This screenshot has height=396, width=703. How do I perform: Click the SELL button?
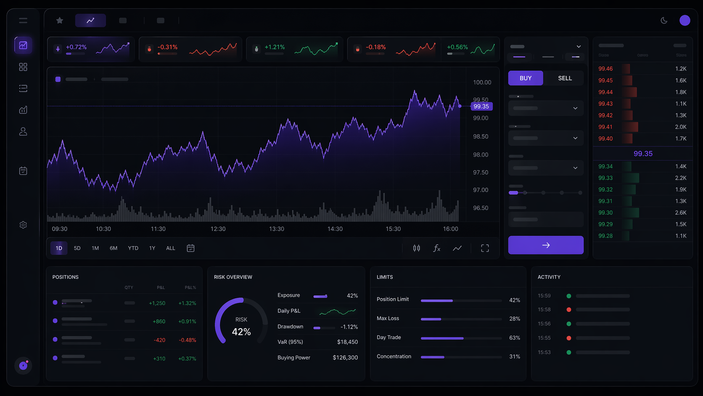[565, 78]
